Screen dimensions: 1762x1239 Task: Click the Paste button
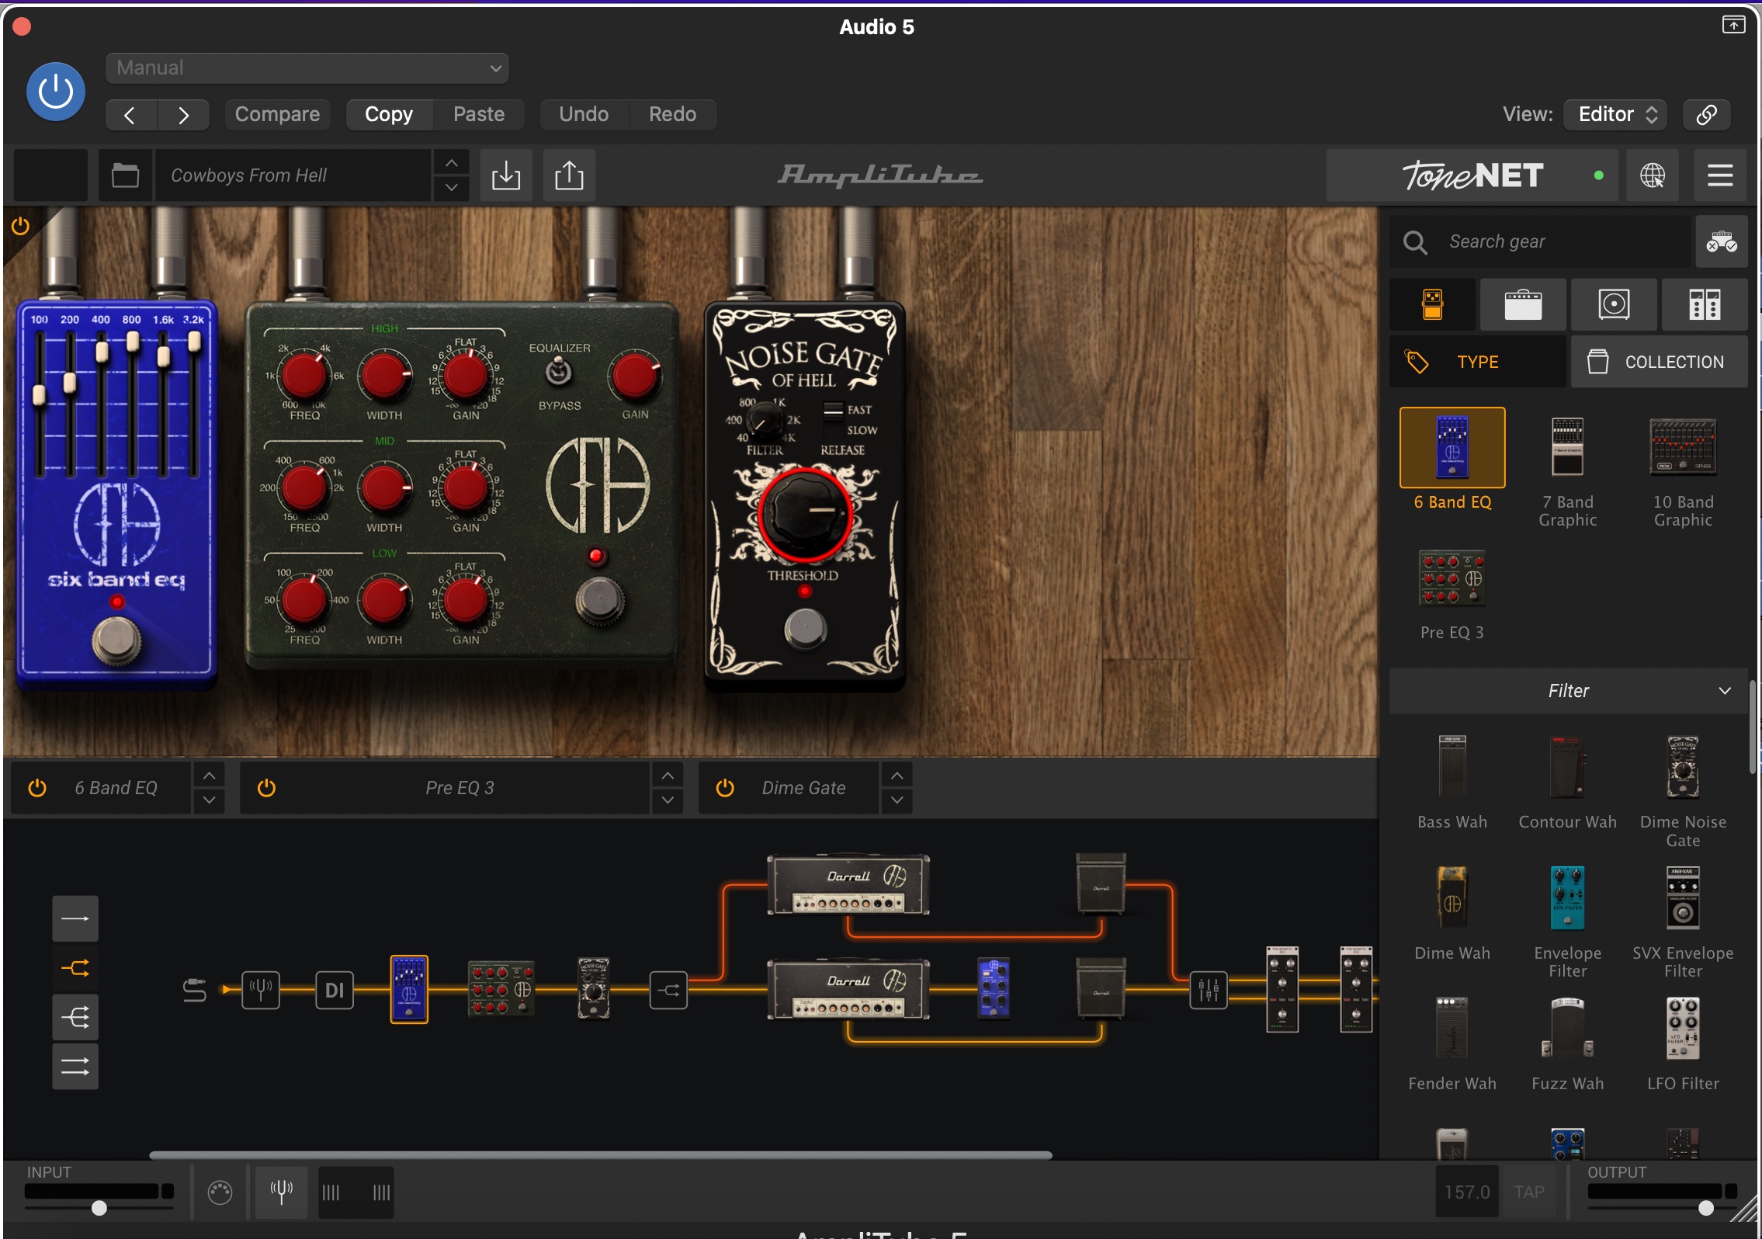coord(479,114)
